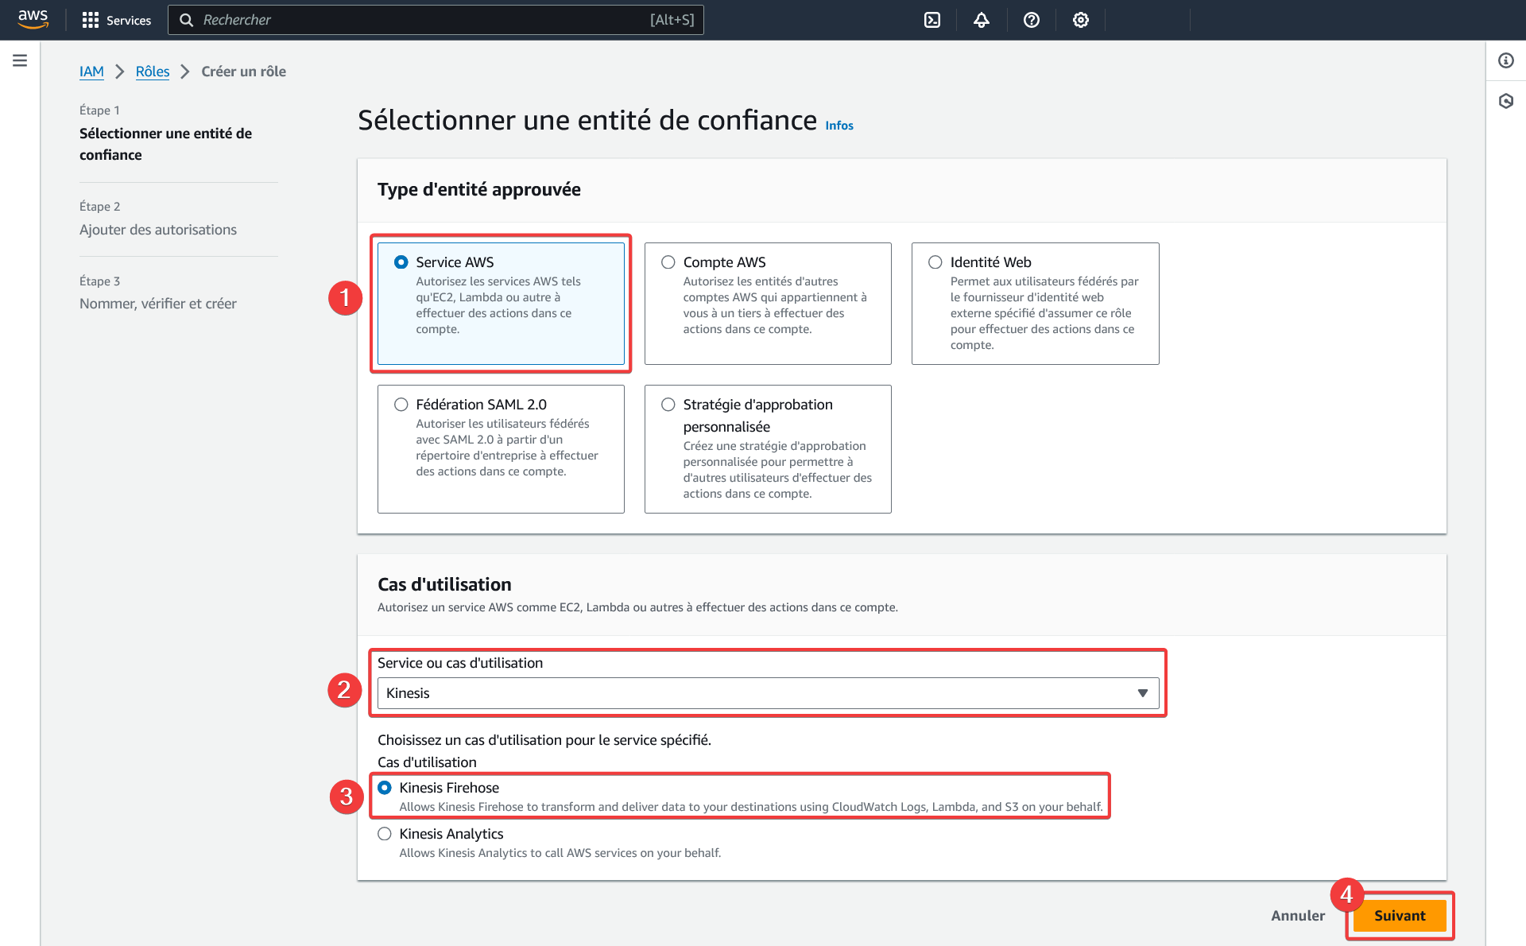
Task: Open the CloudShell terminal icon
Action: tap(932, 20)
